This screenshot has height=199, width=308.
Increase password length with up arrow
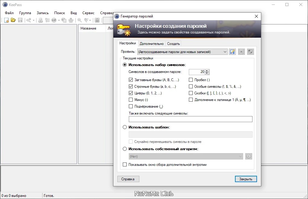[x=207, y=71]
